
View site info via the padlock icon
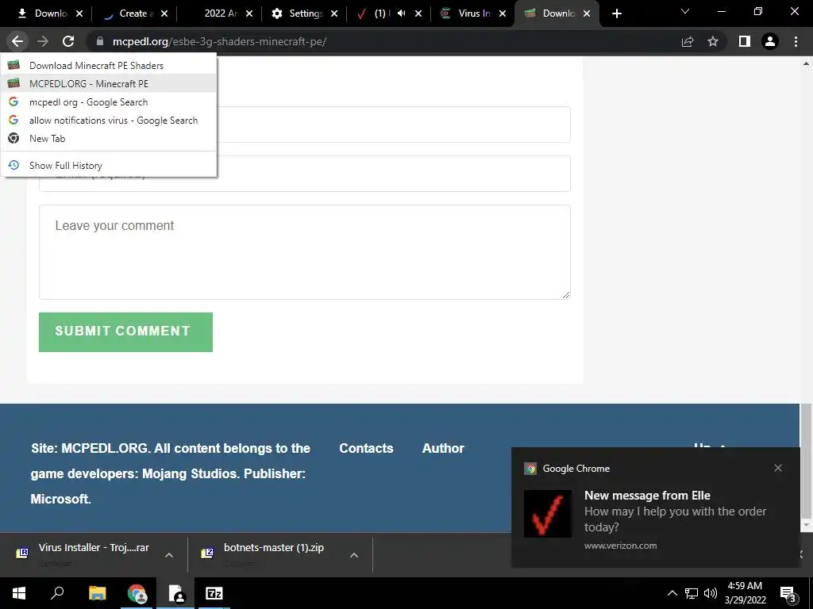pyautogui.click(x=100, y=41)
